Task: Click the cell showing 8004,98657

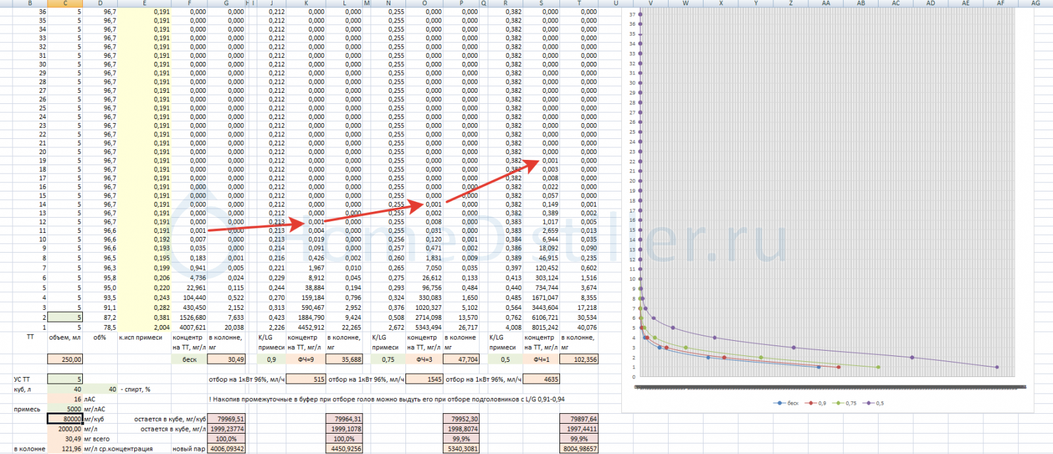Action: (x=579, y=449)
